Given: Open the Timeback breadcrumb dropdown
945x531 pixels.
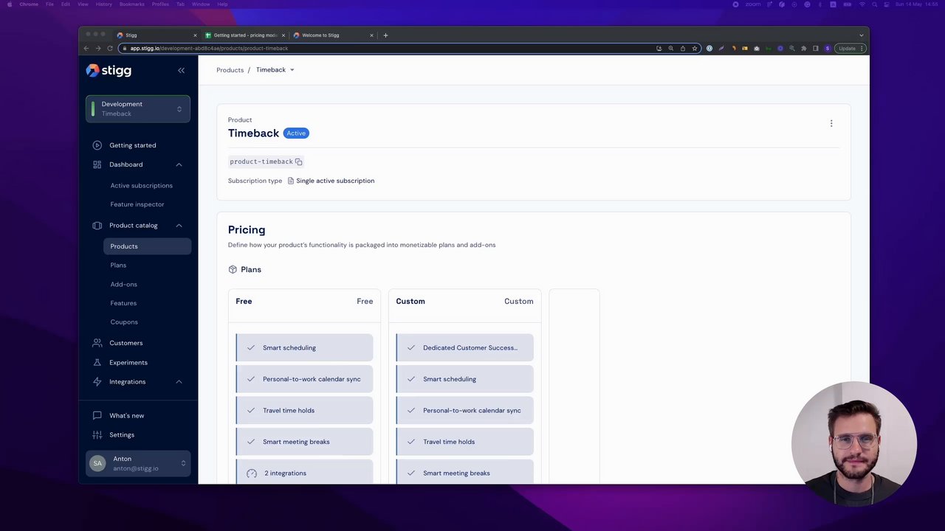Looking at the screenshot, I should [275, 70].
